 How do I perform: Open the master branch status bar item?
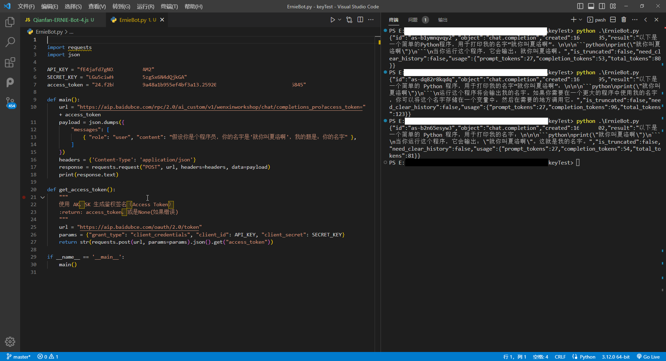(x=18, y=356)
